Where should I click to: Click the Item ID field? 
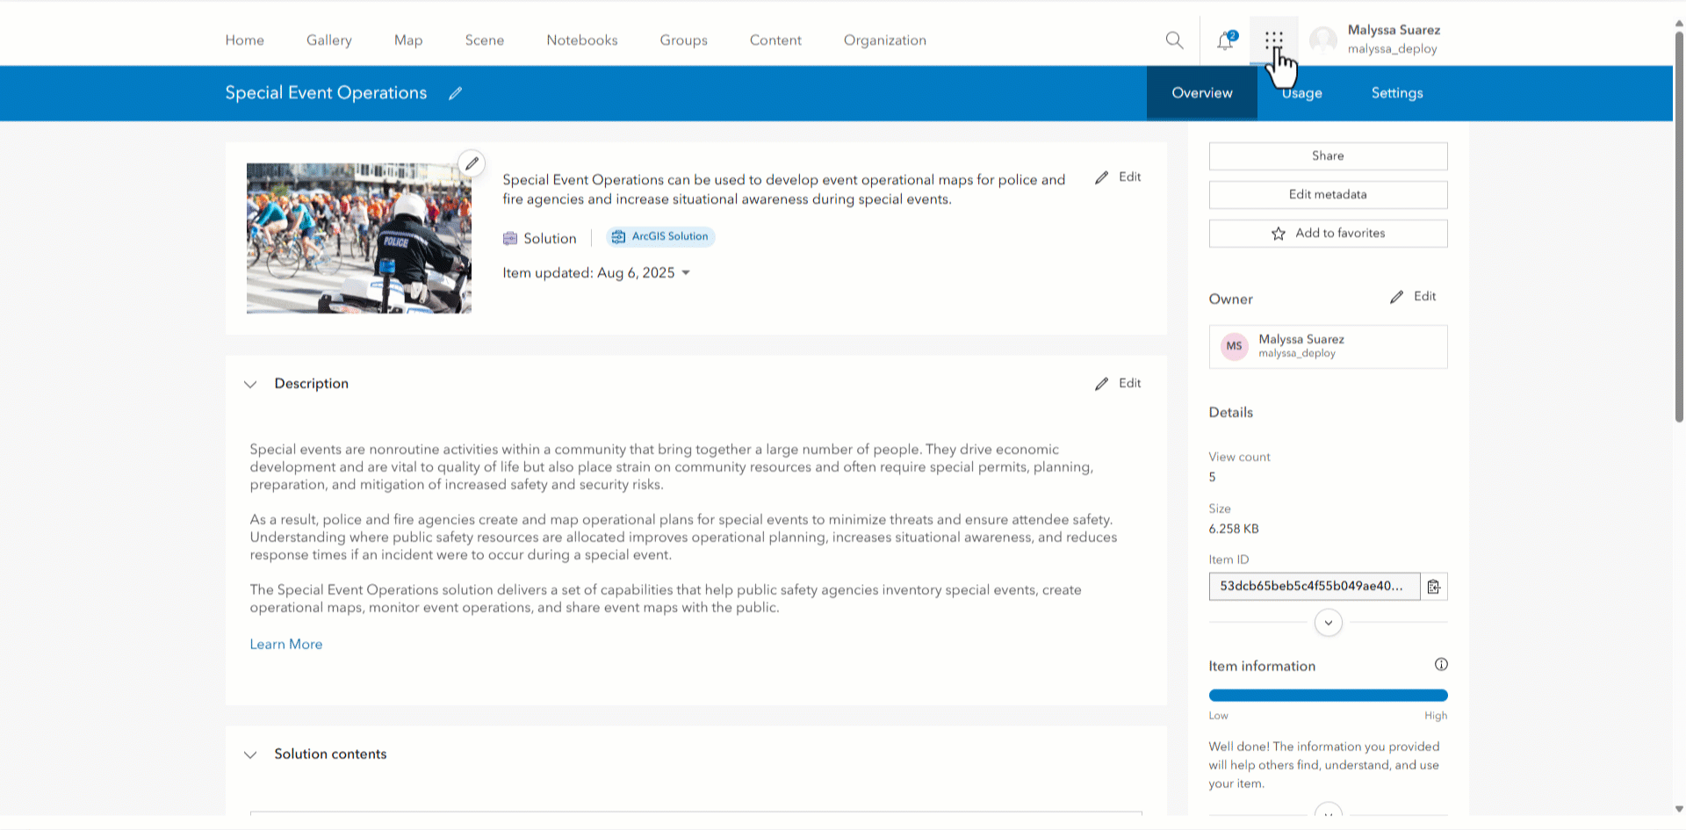(x=1315, y=587)
